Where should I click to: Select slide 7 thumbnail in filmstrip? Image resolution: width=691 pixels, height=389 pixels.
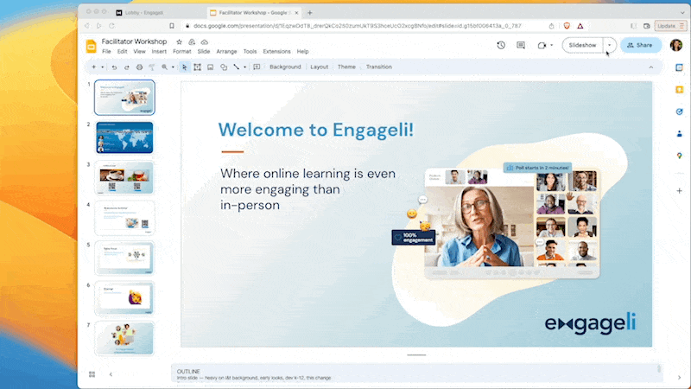tap(124, 338)
